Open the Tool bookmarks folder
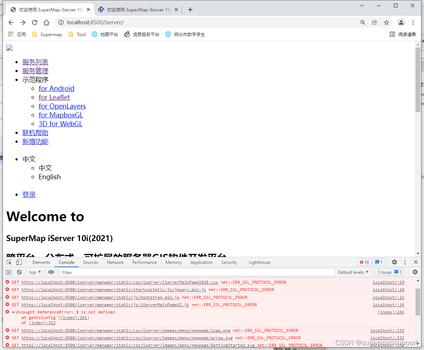The image size is (424, 350). click(77, 34)
